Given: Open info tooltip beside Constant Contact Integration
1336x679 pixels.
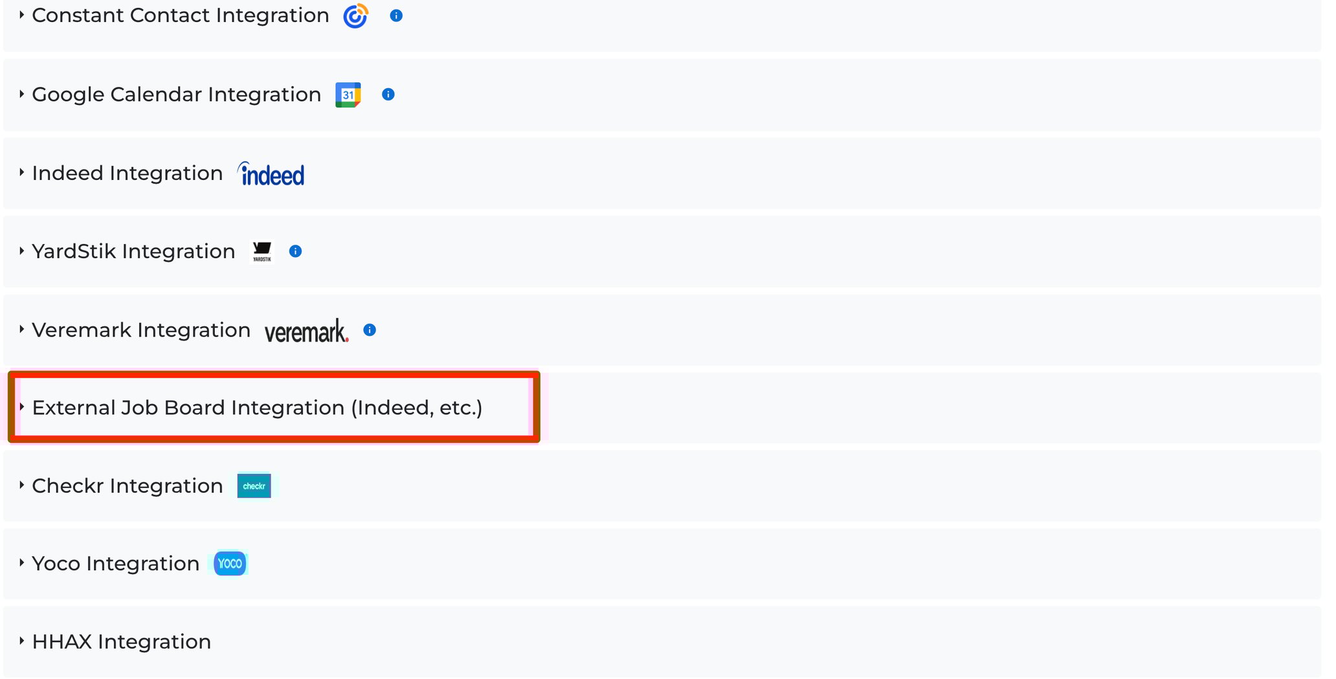Looking at the screenshot, I should coord(396,16).
